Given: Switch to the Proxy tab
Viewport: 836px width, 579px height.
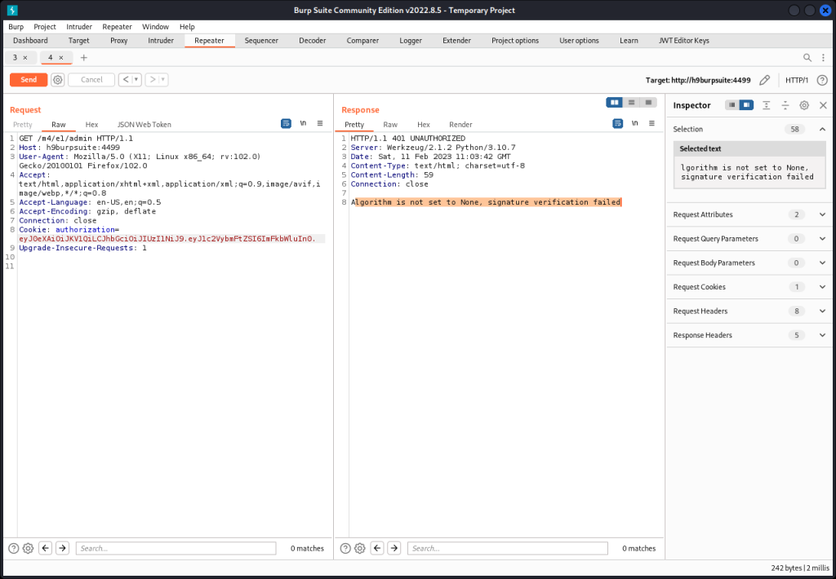Looking at the screenshot, I should click(119, 41).
